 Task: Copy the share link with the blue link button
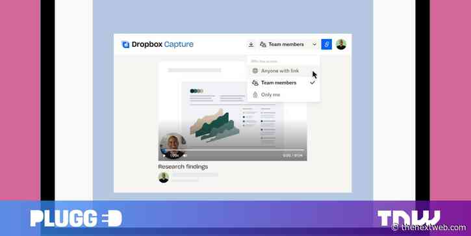(327, 44)
